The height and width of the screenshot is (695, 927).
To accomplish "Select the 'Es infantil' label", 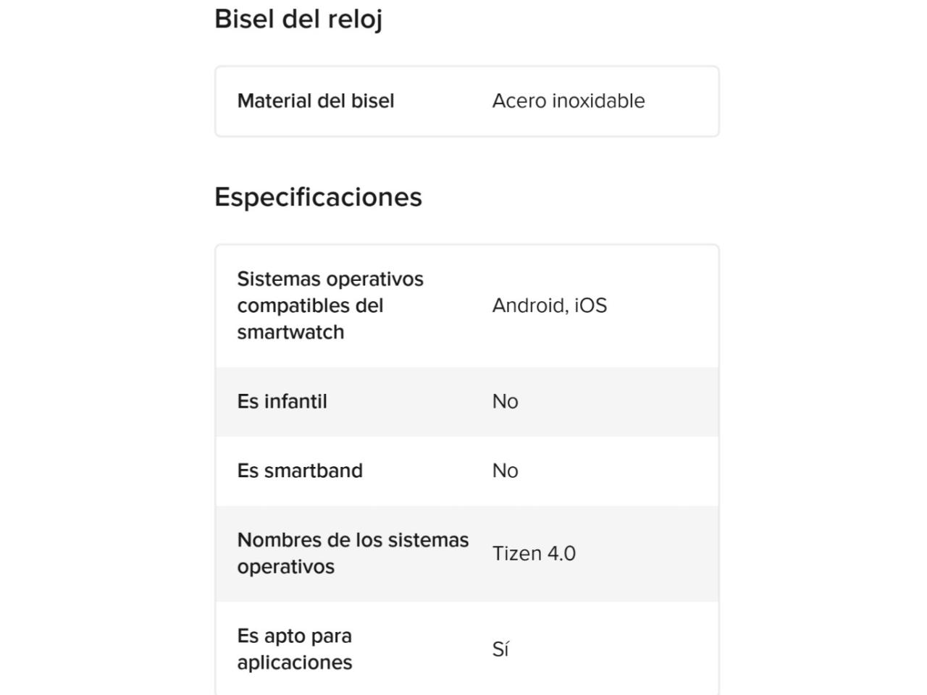I will point(282,401).
